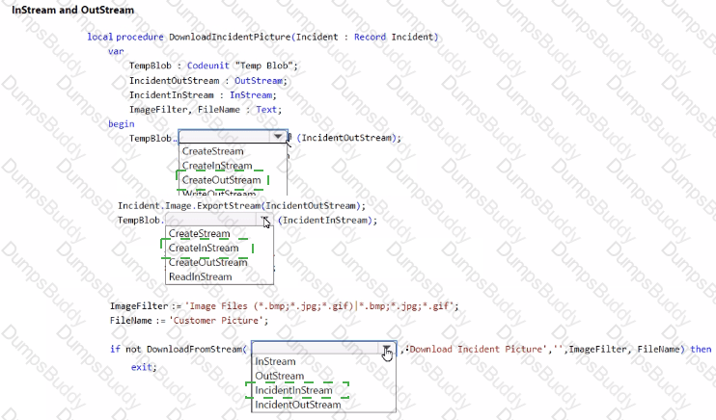Click the DownloadFromStream combo box field
The height and width of the screenshot is (420, 716).
(314, 349)
